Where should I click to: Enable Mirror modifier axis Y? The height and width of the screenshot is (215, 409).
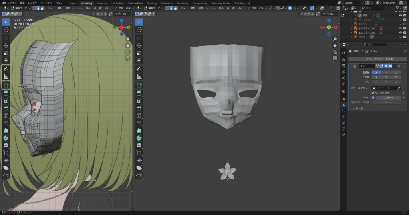pyautogui.click(x=386, y=73)
